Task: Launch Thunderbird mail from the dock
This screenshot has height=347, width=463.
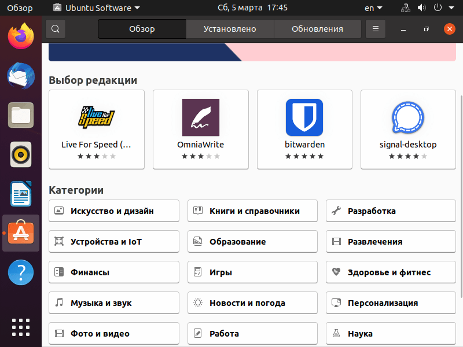Action: 20,76
